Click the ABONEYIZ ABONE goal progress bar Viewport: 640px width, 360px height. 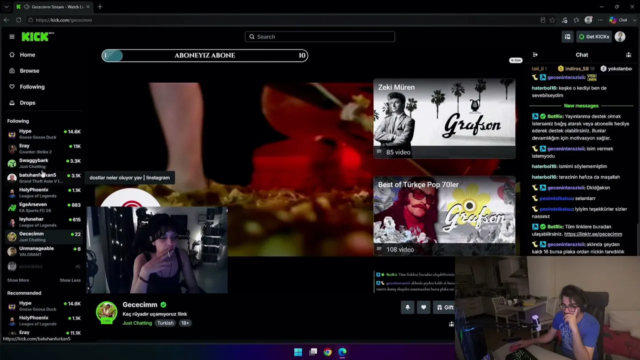pos(205,55)
